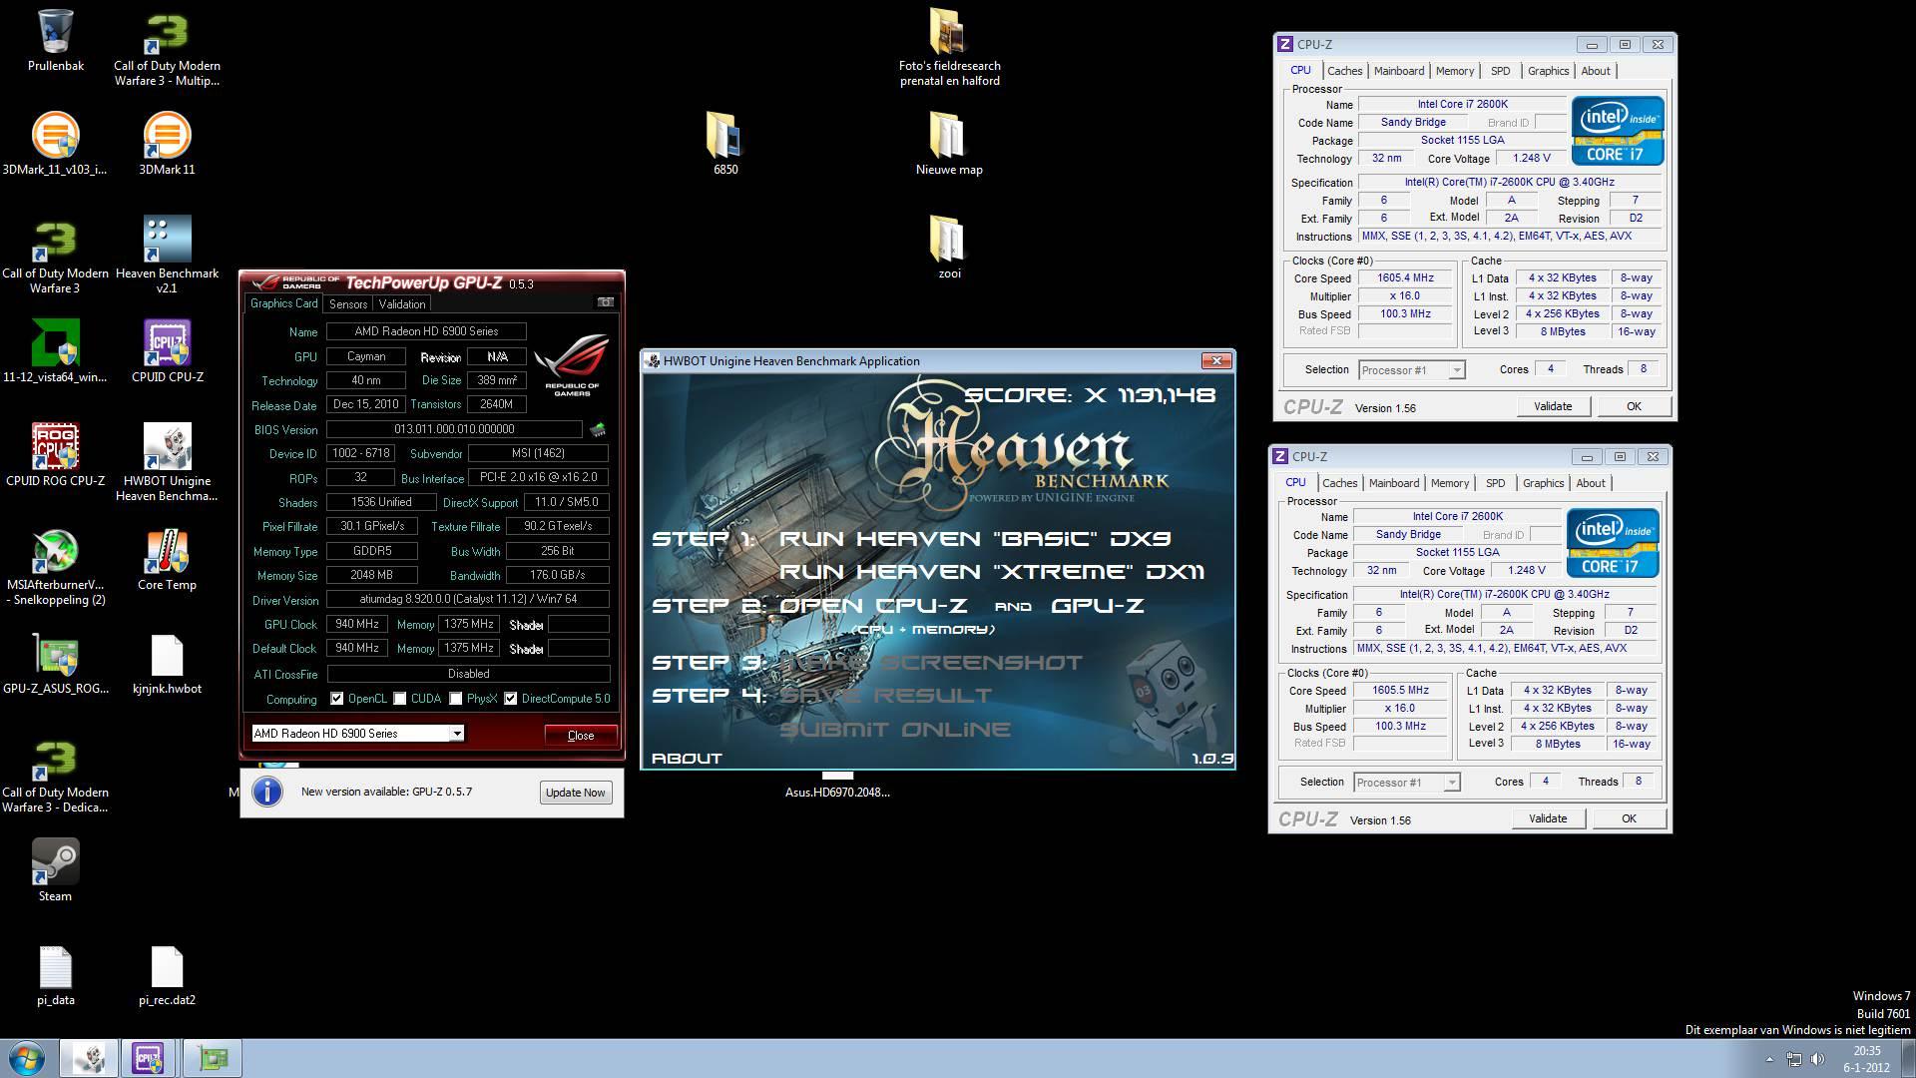1916x1078 pixels.
Task: Toggle the PhysX checkbox in GPU-Z
Action: 456,699
